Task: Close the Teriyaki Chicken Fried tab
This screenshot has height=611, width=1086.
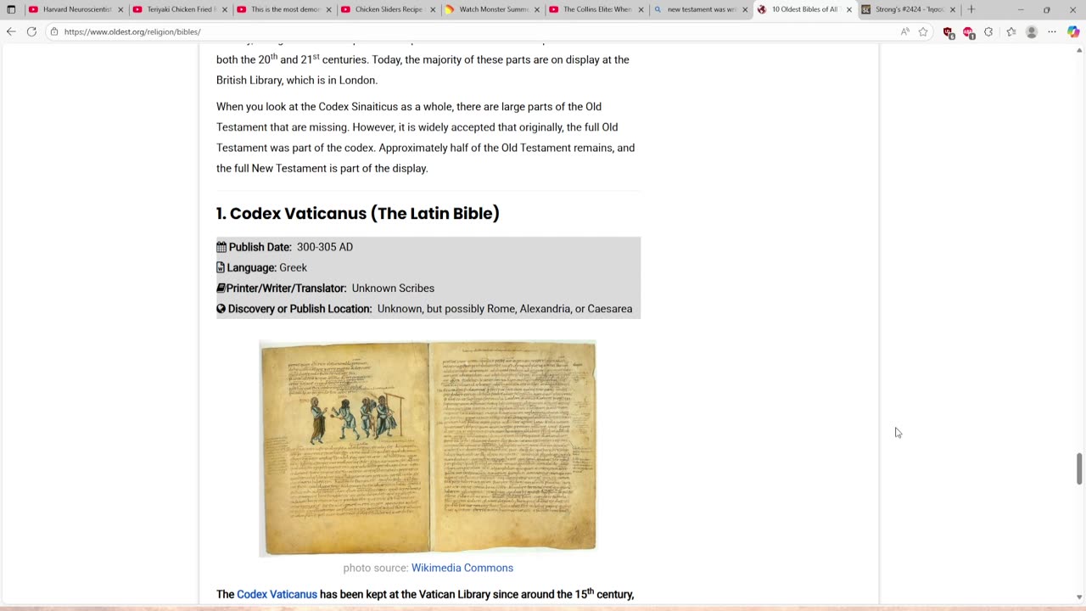Action: click(225, 10)
